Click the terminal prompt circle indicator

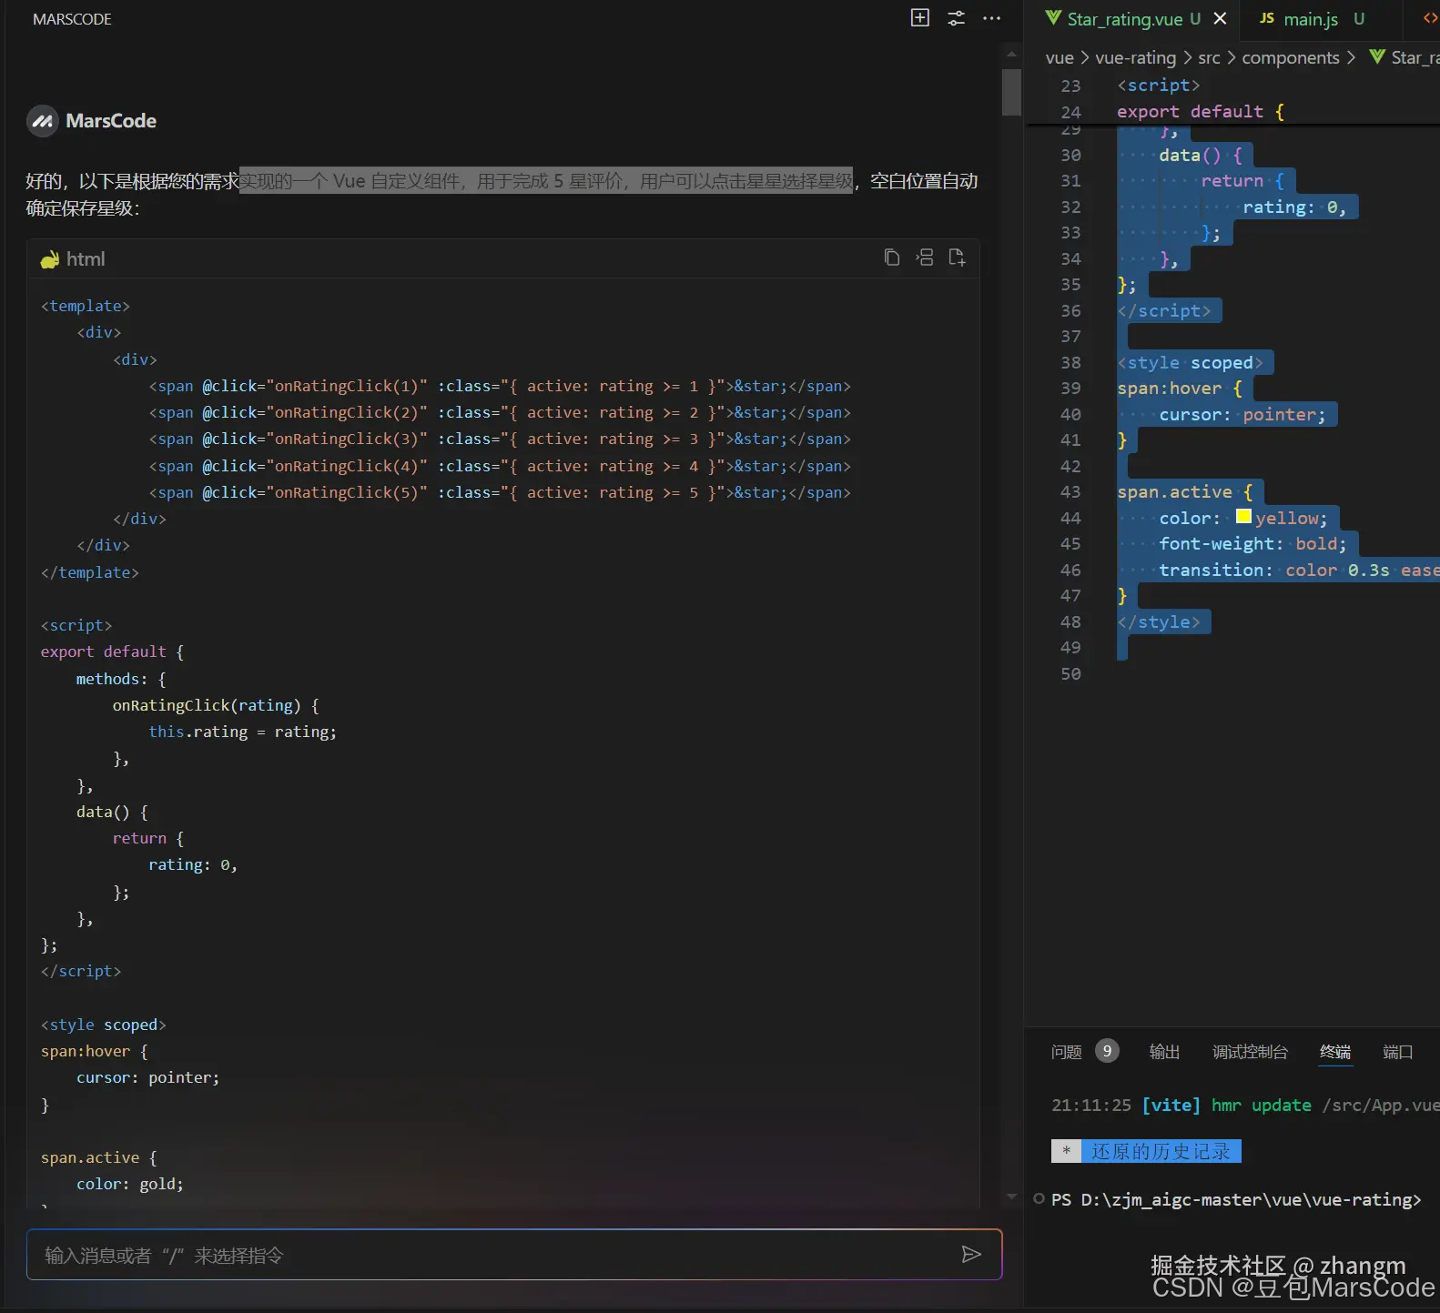tap(1039, 1199)
